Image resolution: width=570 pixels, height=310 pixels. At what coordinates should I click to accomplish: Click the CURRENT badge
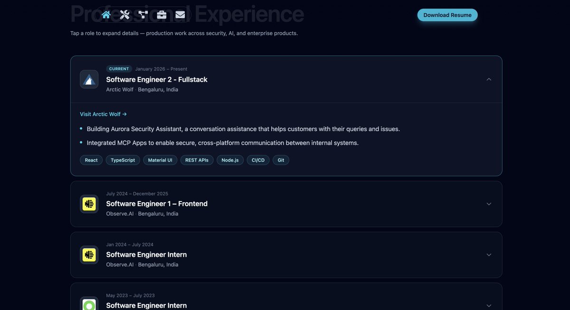119,69
